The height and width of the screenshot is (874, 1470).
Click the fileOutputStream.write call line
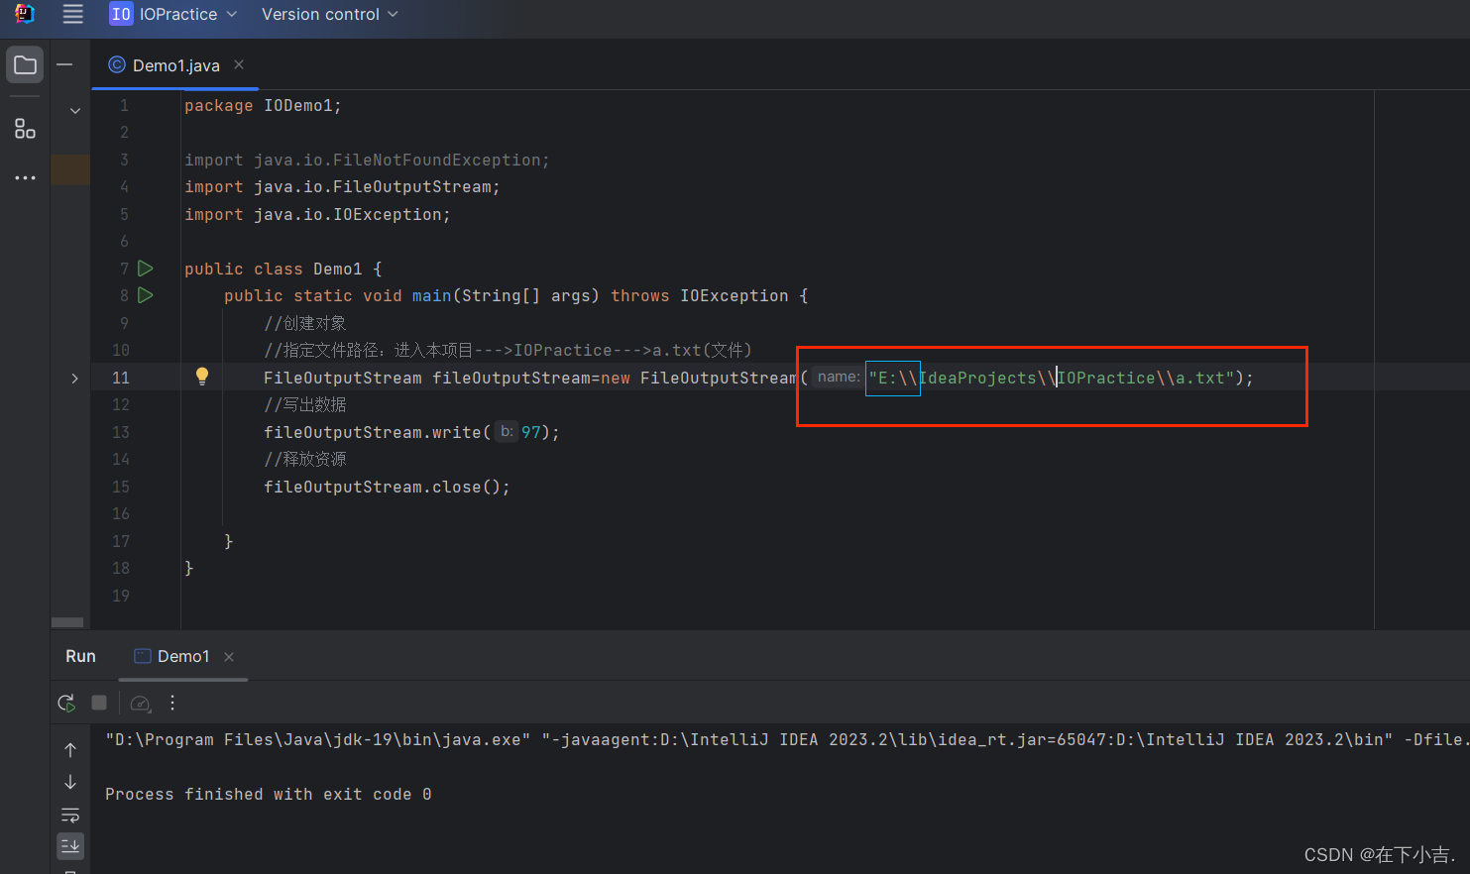click(x=411, y=432)
